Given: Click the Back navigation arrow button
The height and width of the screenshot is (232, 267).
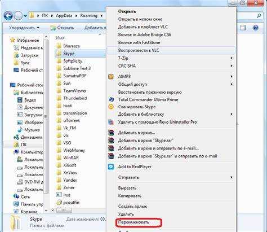Looking at the screenshot, I should pos(8,16).
